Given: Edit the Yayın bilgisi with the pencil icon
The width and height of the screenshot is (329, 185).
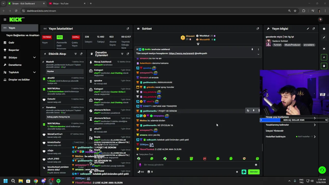Looking at the screenshot, I should tap(308, 29).
